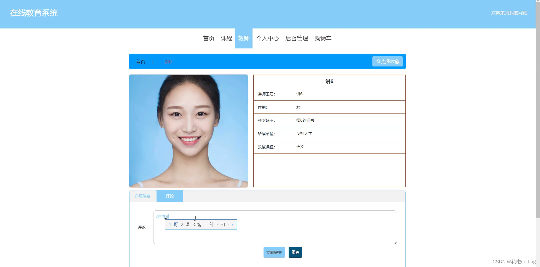540x267 pixels.
Task: Click 讲6 in the breadcrumb bar
Action: click(x=168, y=61)
